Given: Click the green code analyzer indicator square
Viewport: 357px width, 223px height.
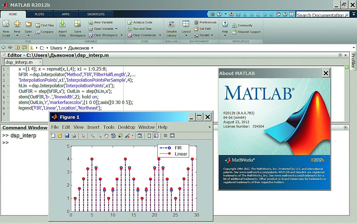Looking at the screenshot, I should click(347, 67).
